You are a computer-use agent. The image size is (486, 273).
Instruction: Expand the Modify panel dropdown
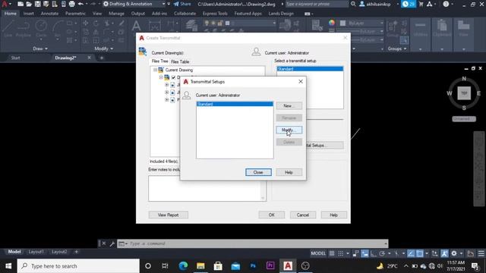pos(103,49)
